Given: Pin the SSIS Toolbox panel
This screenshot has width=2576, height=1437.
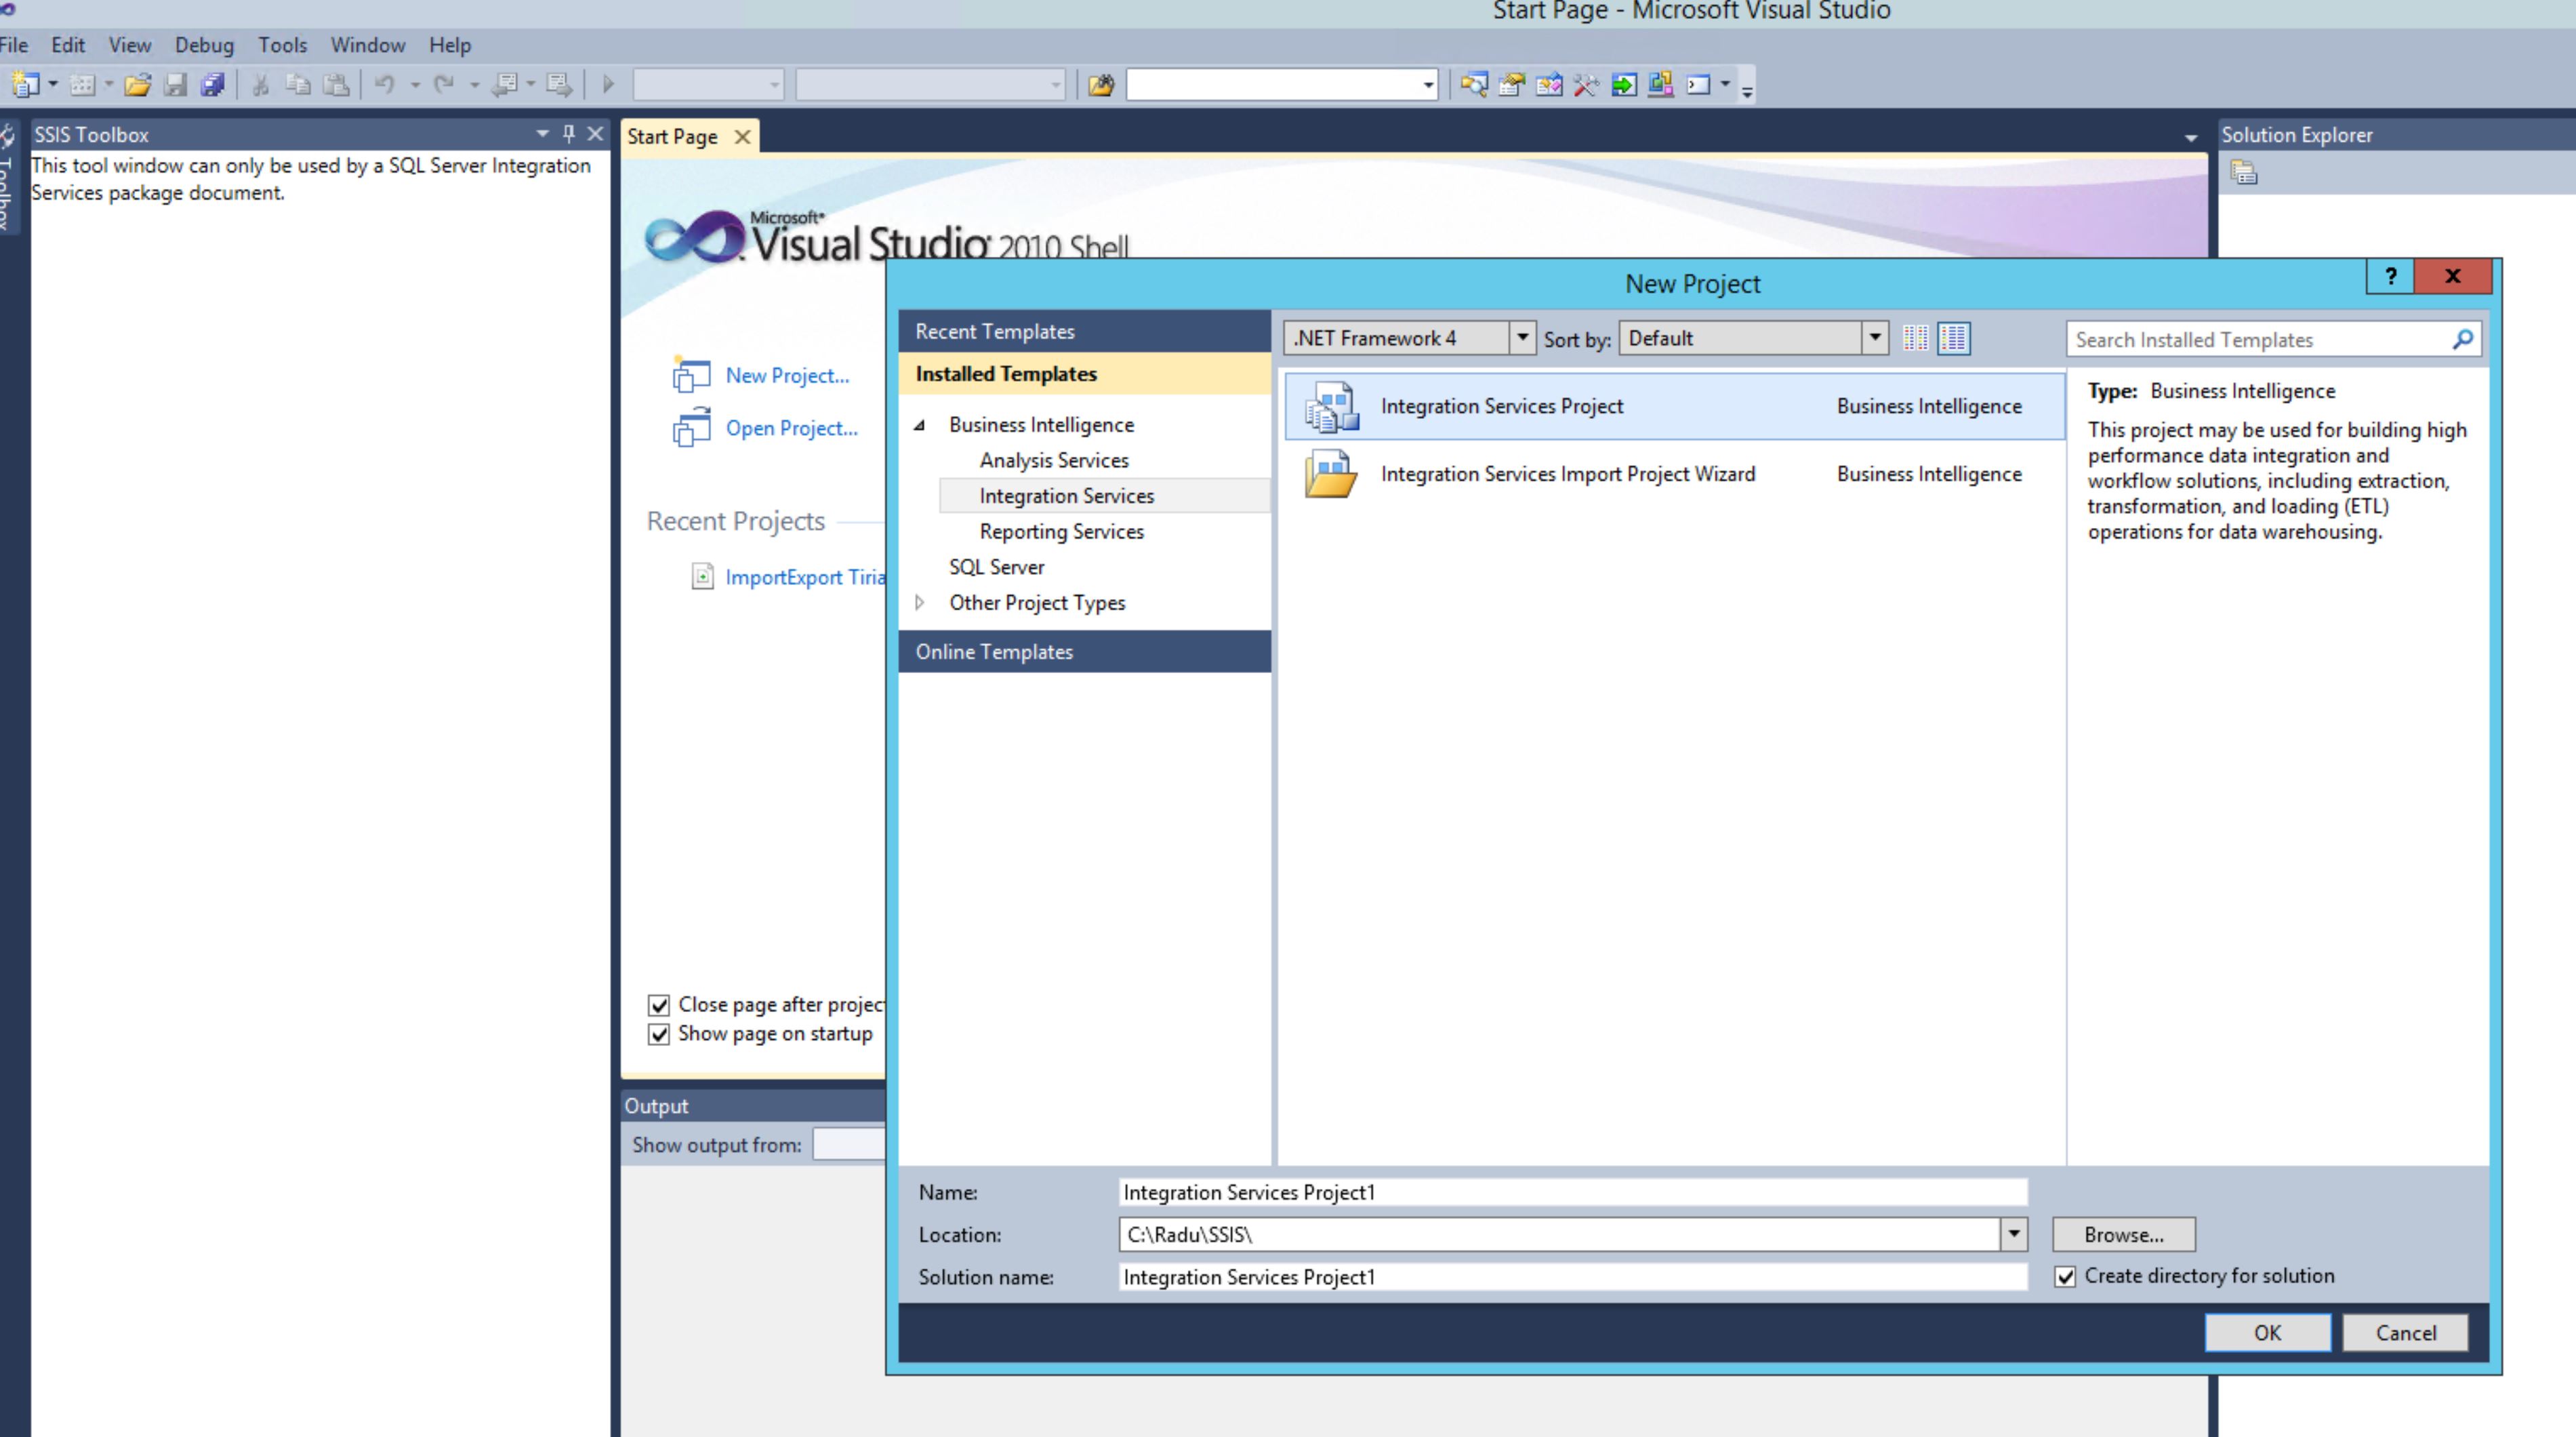Looking at the screenshot, I should point(569,133).
